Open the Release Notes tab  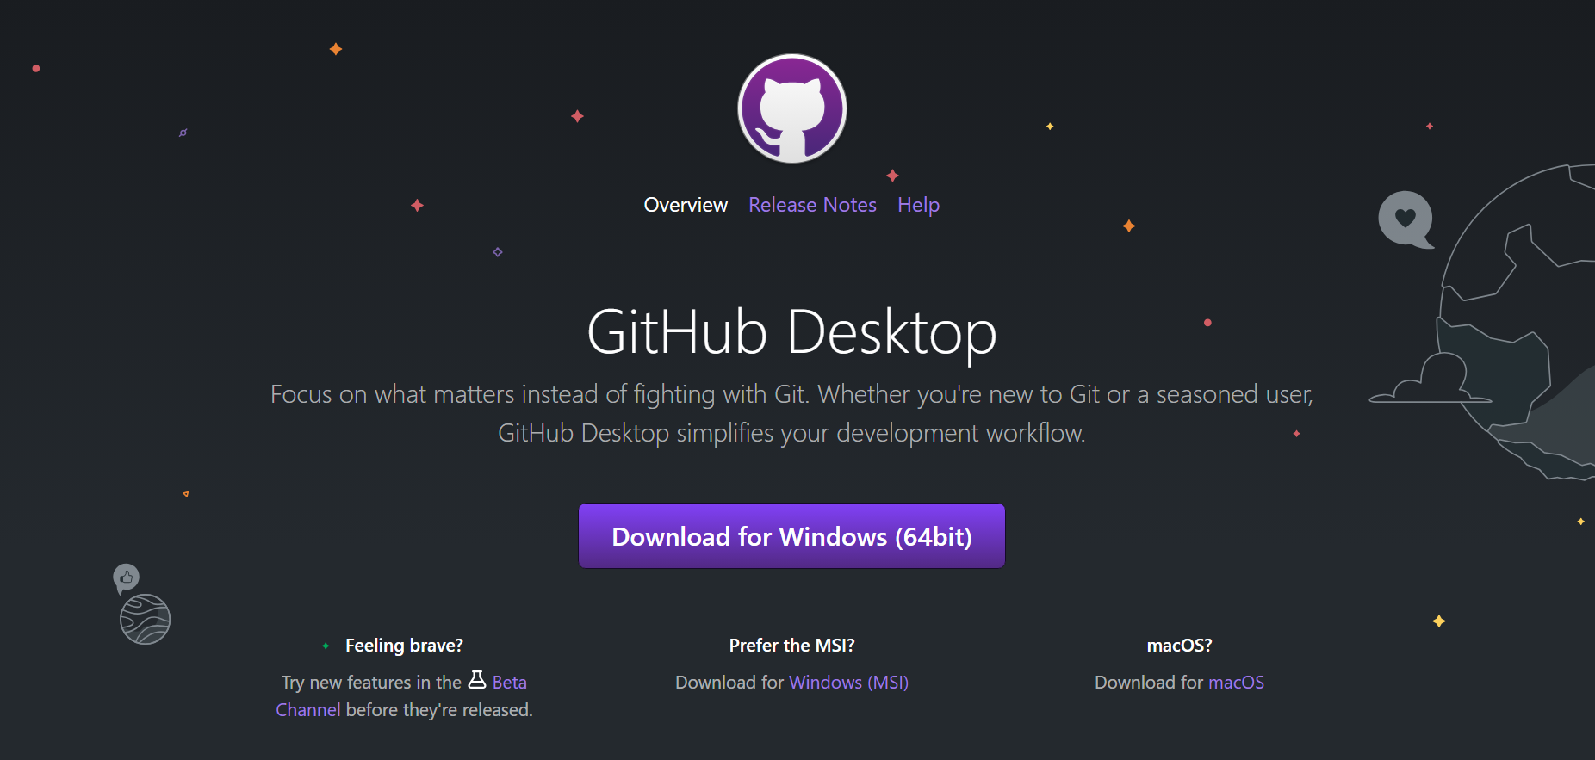click(812, 205)
